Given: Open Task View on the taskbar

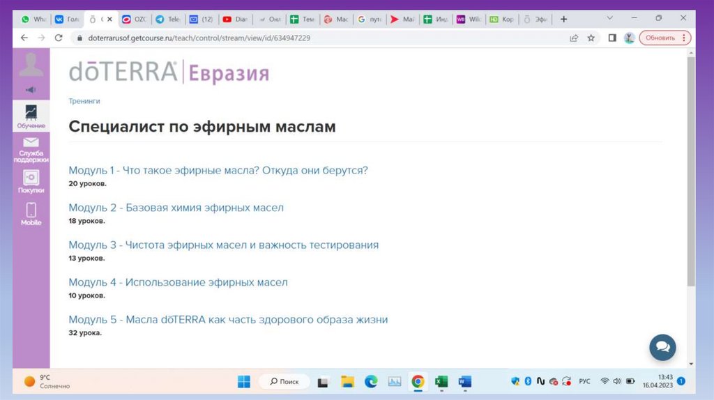Looking at the screenshot, I should 323,382.
